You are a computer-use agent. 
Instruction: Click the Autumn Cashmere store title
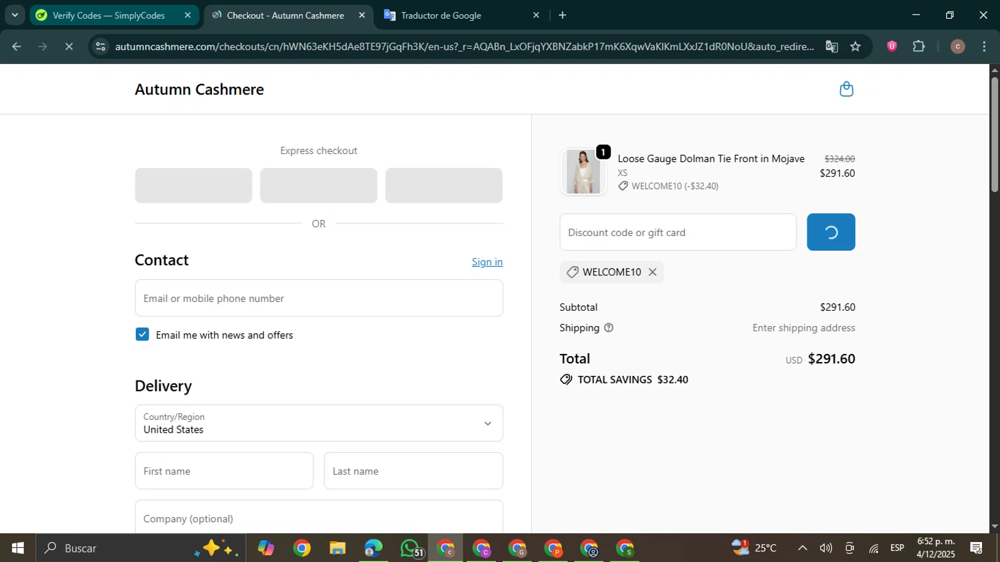[199, 89]
